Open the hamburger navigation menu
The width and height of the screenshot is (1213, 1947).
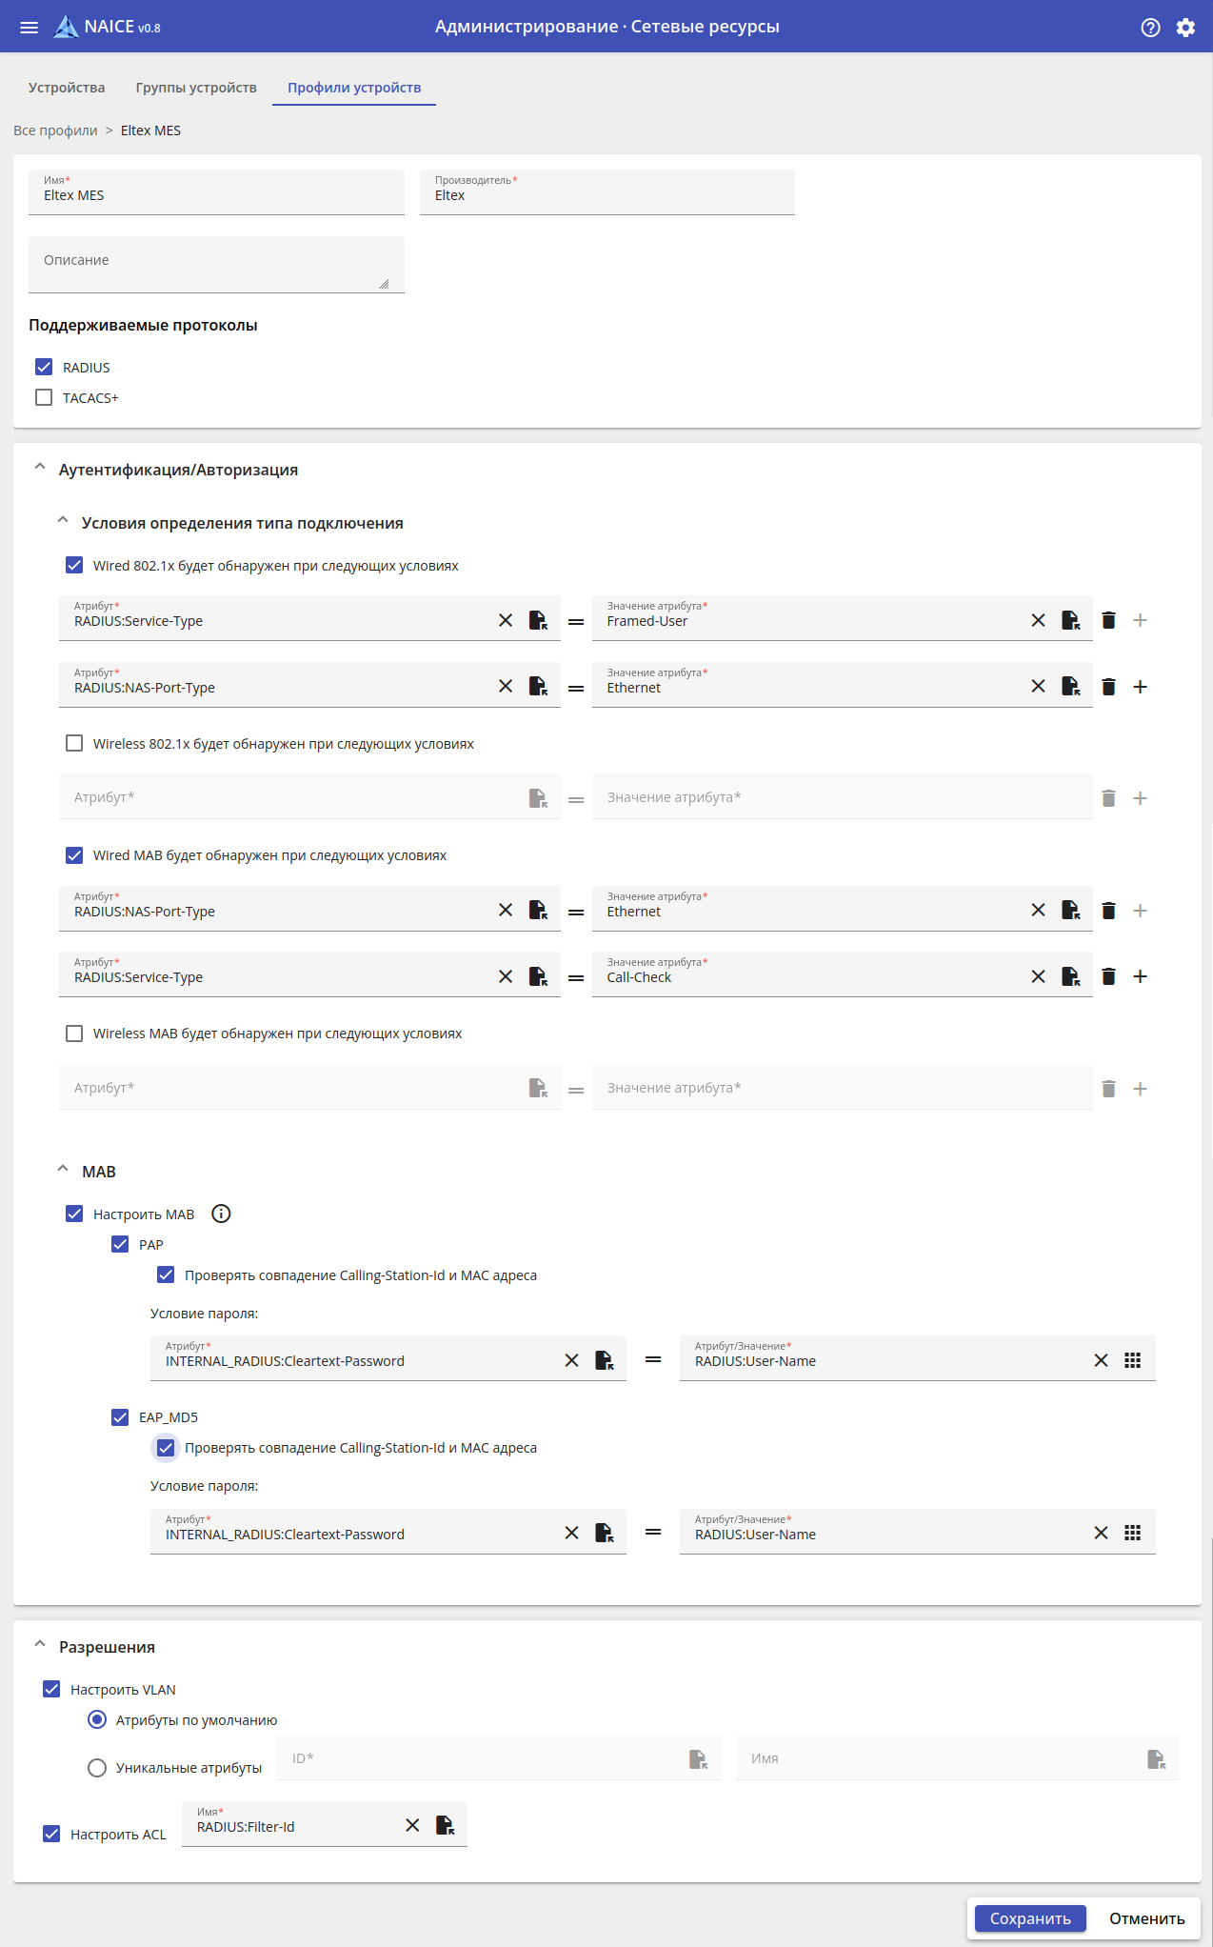[30, 27]
